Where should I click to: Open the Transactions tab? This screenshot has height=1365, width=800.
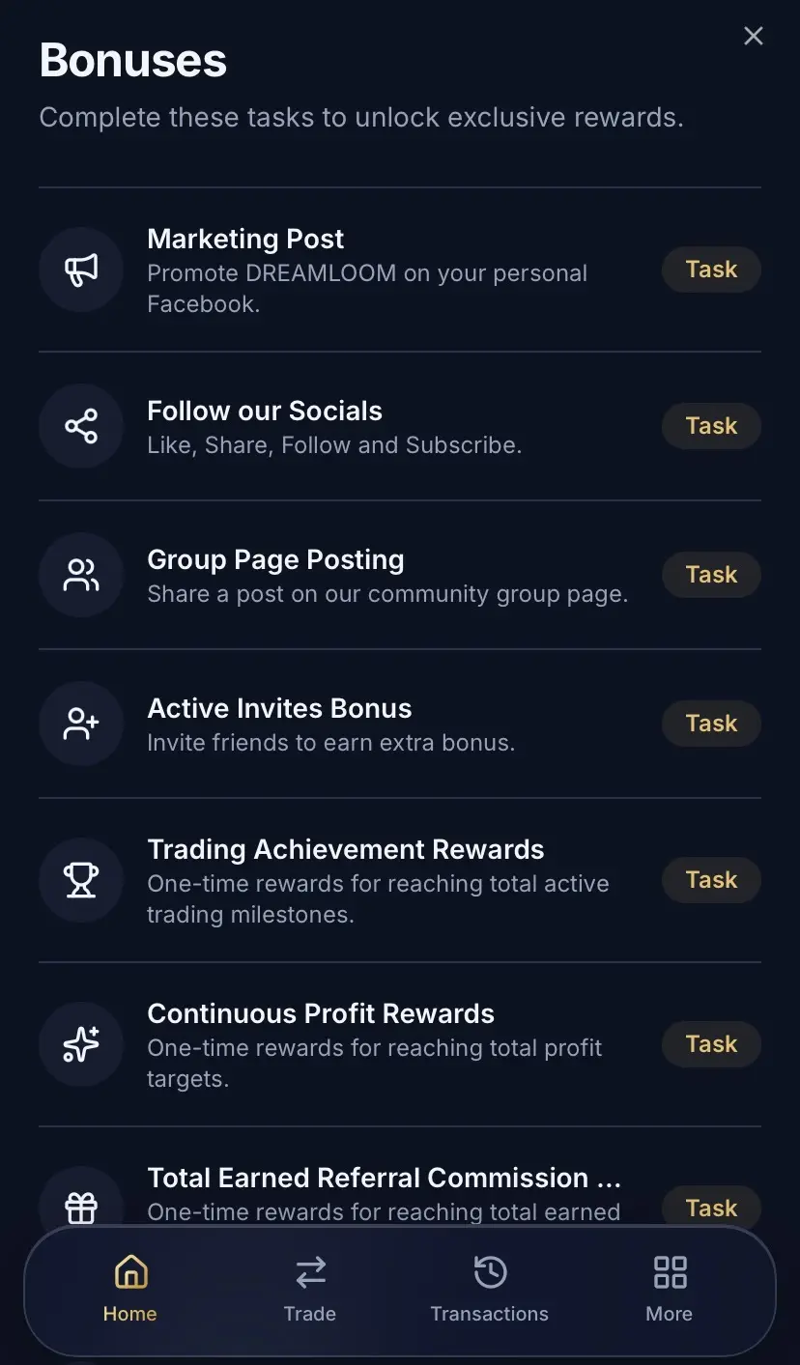(x=490, y=1288)
